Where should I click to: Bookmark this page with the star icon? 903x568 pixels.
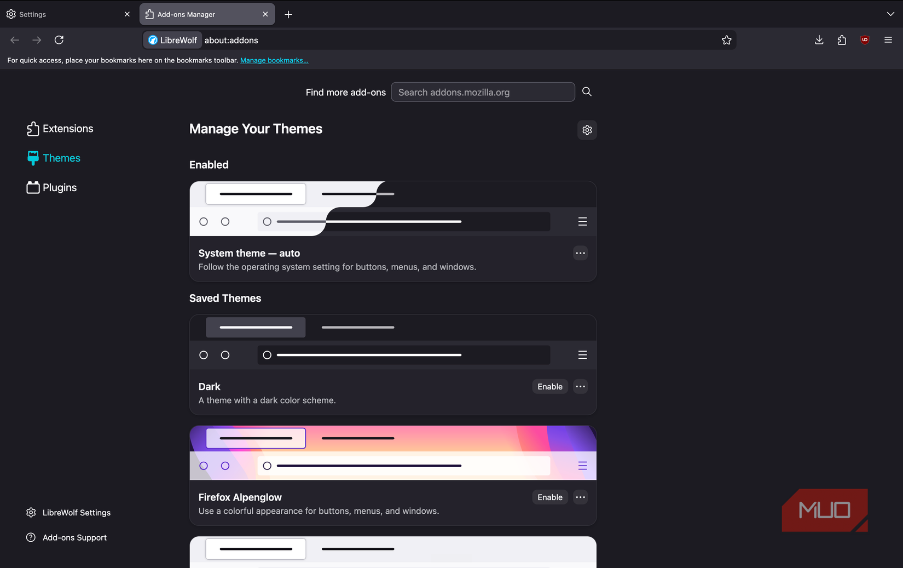click(x=726, y=40)
